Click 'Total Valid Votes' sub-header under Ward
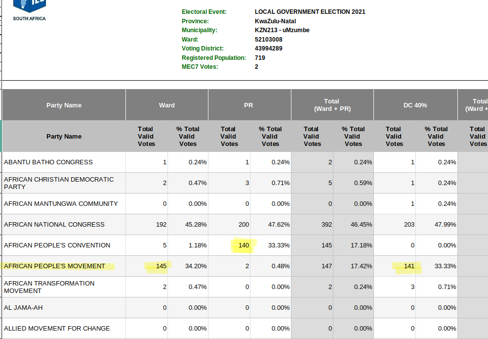The height and width of the screenshot is (339, 488). pos(146,136)
